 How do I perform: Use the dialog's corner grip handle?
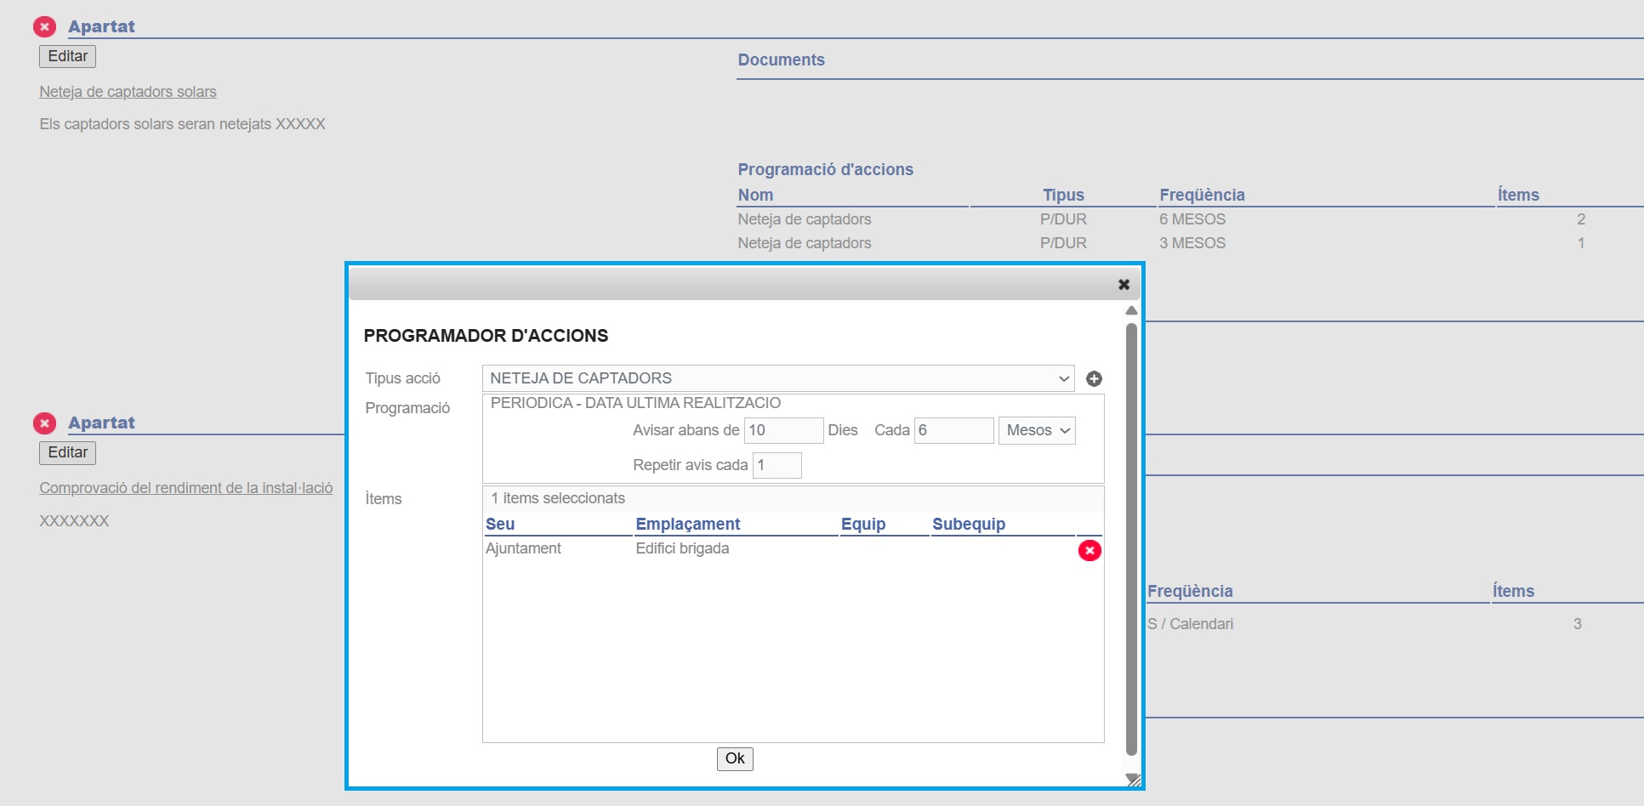tap(1133, 780)
